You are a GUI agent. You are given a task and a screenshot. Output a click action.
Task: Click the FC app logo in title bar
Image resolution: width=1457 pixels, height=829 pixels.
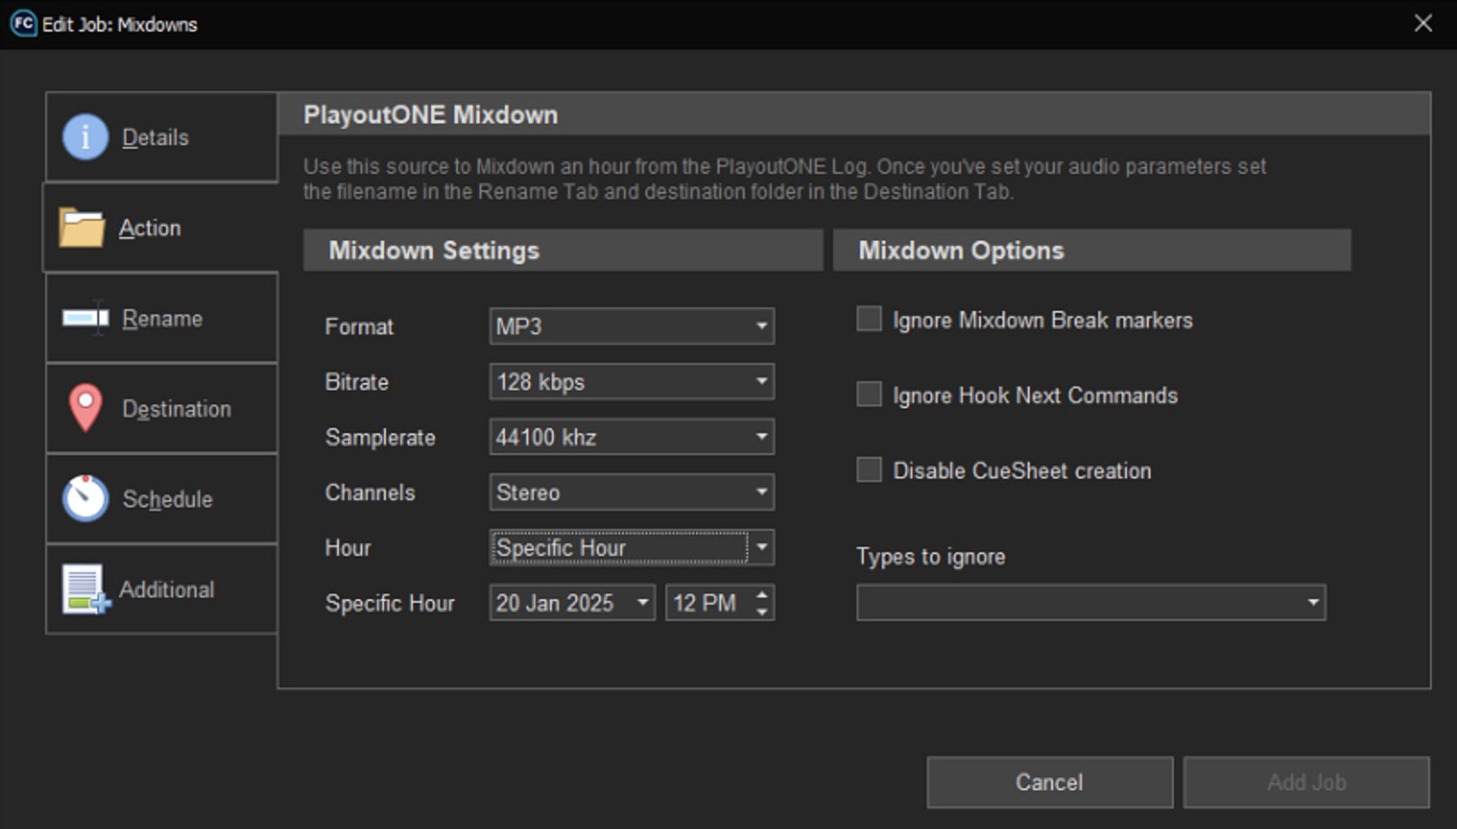(23, 23)
